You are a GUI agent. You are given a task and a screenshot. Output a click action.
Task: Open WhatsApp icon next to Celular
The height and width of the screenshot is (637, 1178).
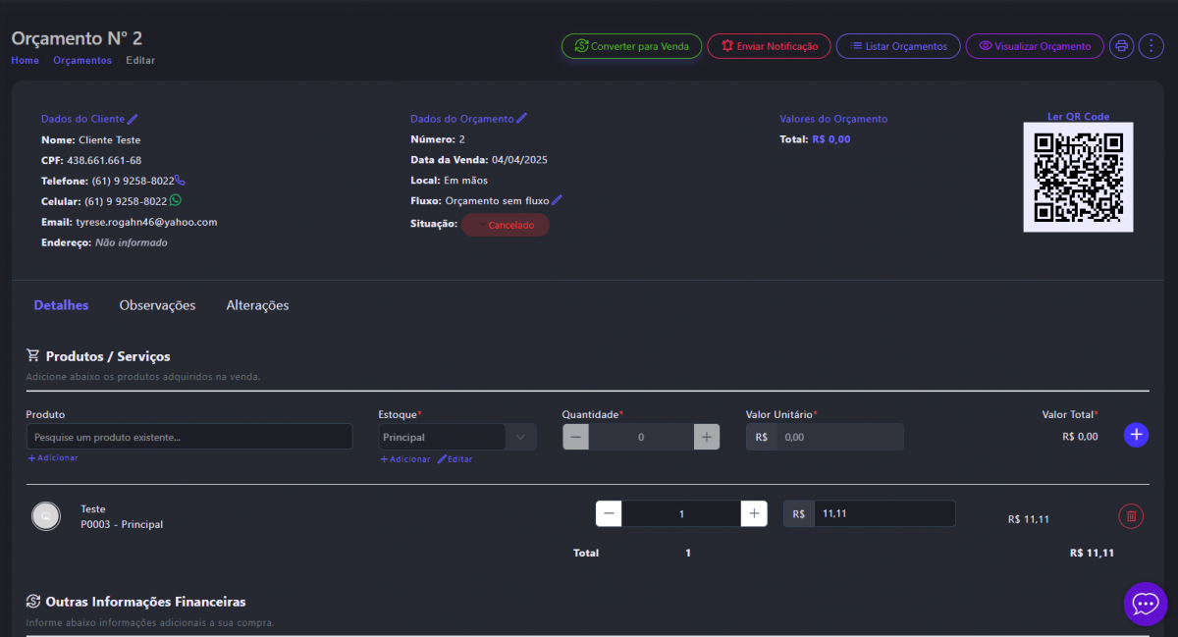pyautogui.click(x=176, y=200)
